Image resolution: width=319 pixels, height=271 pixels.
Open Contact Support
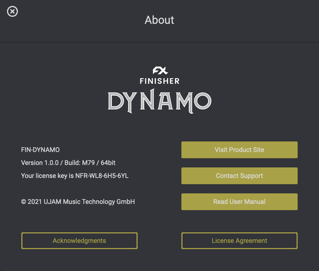click(239, 176)
